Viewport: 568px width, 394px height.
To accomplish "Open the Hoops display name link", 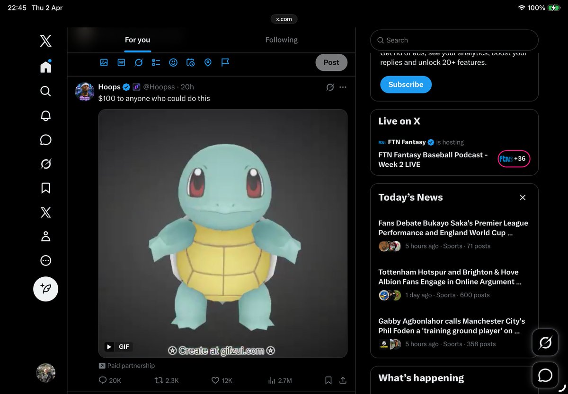I will coord(109,87).
